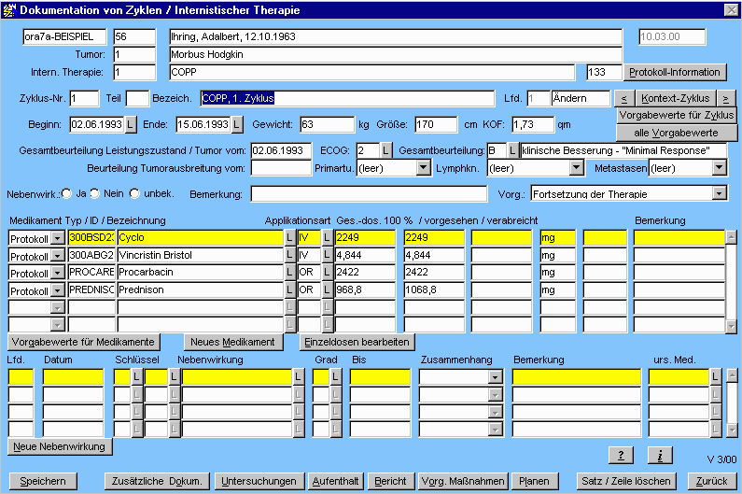Select Ja for Nebenwirkung

[x=67, y=193]
